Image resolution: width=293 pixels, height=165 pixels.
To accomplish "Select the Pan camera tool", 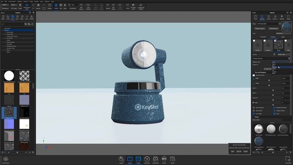I will (61, 6).
